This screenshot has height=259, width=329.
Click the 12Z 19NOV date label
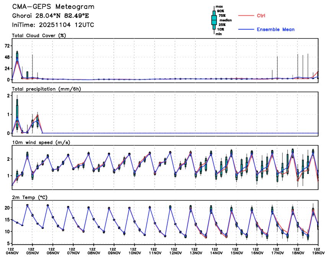click(x=318, y=251)
